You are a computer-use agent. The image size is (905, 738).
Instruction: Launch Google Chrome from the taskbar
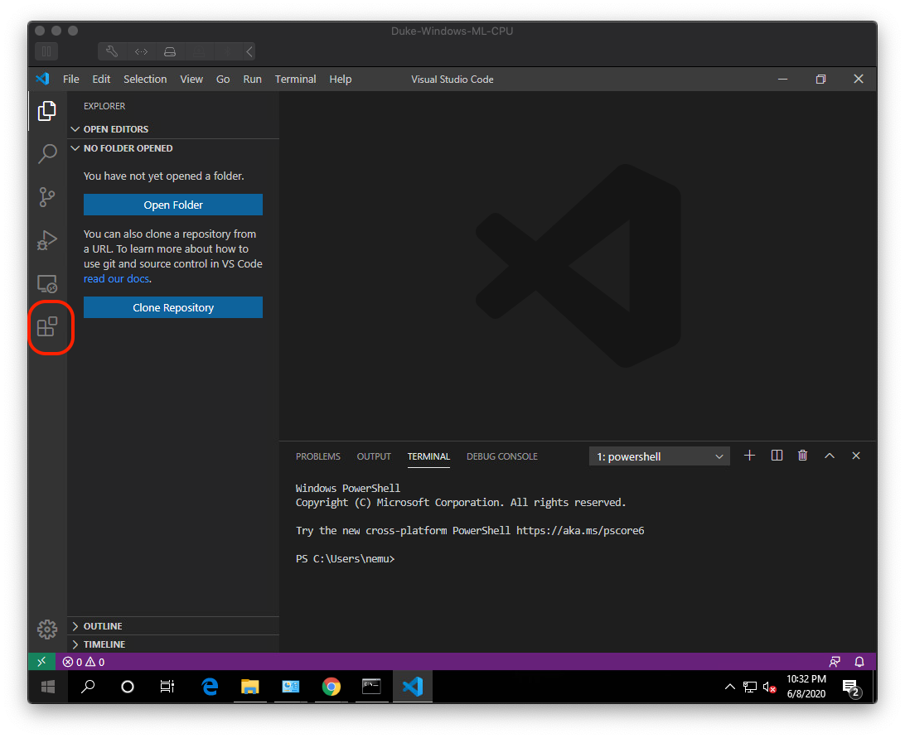tap(331, 687)
